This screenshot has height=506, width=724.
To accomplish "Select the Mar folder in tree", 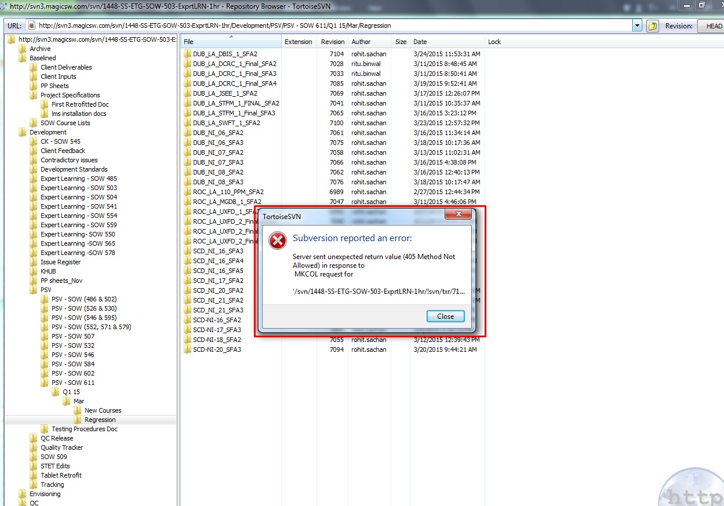I will point(79,401).
